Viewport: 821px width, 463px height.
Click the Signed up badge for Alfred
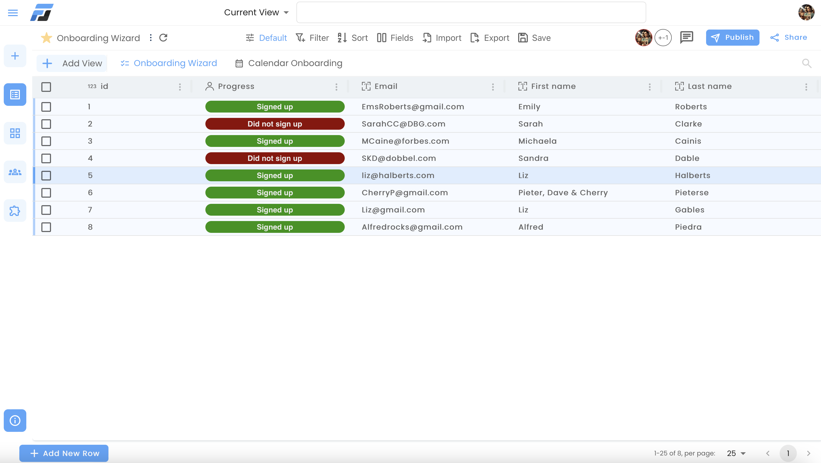pyautogui.click(x=275, y=227)
